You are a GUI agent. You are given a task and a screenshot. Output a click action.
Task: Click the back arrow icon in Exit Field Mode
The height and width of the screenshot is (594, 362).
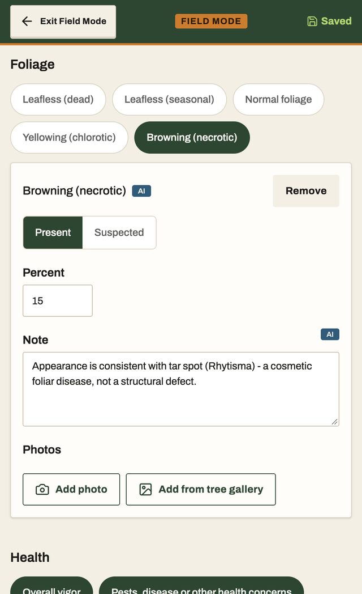[27, 21]
